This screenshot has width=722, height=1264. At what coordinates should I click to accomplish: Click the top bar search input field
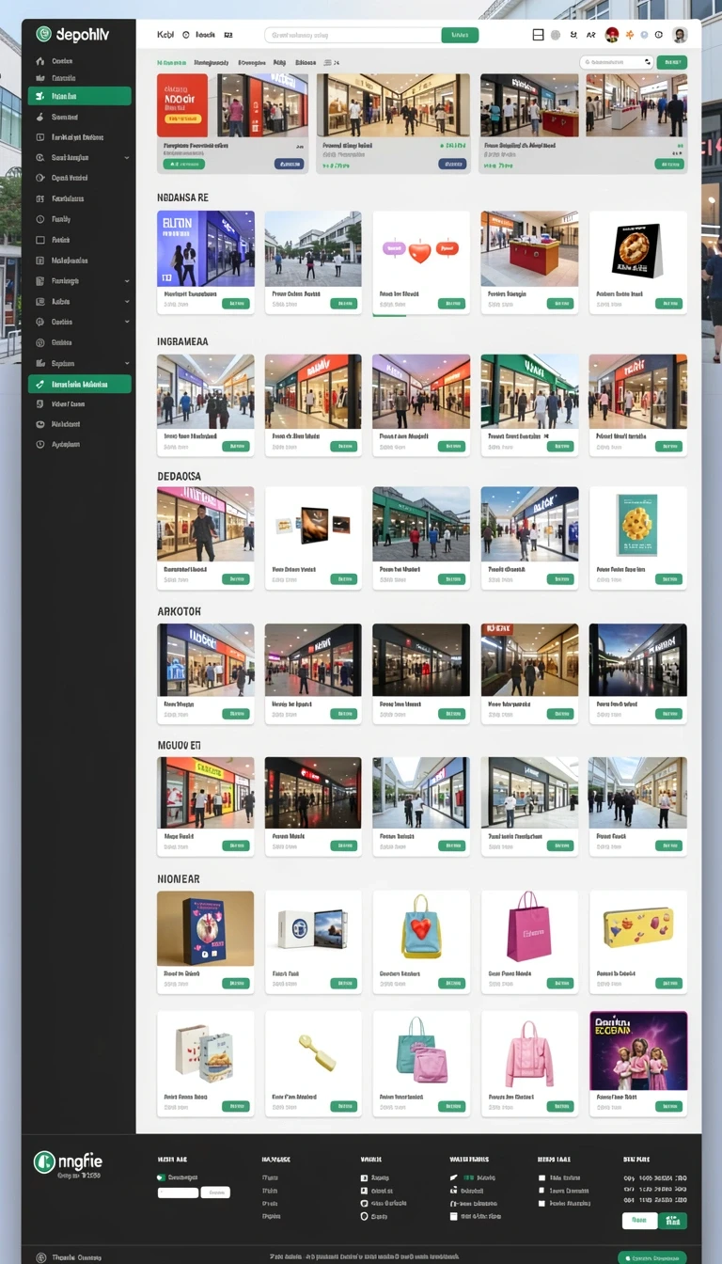click(353, 35)
